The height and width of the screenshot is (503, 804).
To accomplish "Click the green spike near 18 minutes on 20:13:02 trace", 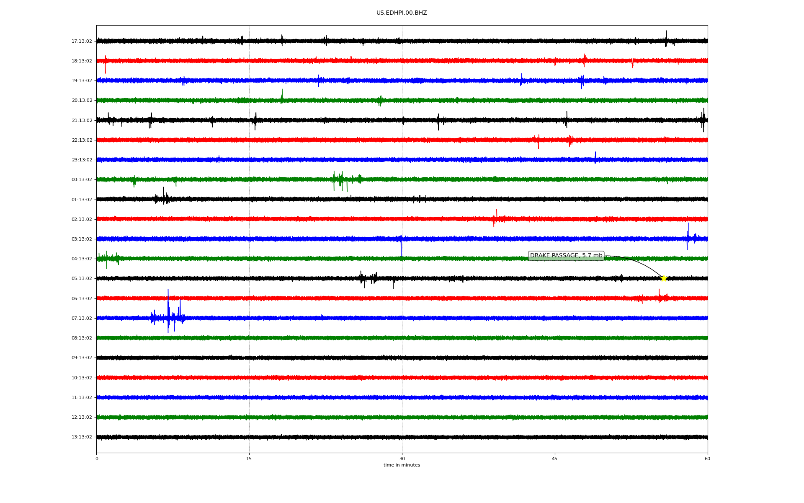I will 282,96.
